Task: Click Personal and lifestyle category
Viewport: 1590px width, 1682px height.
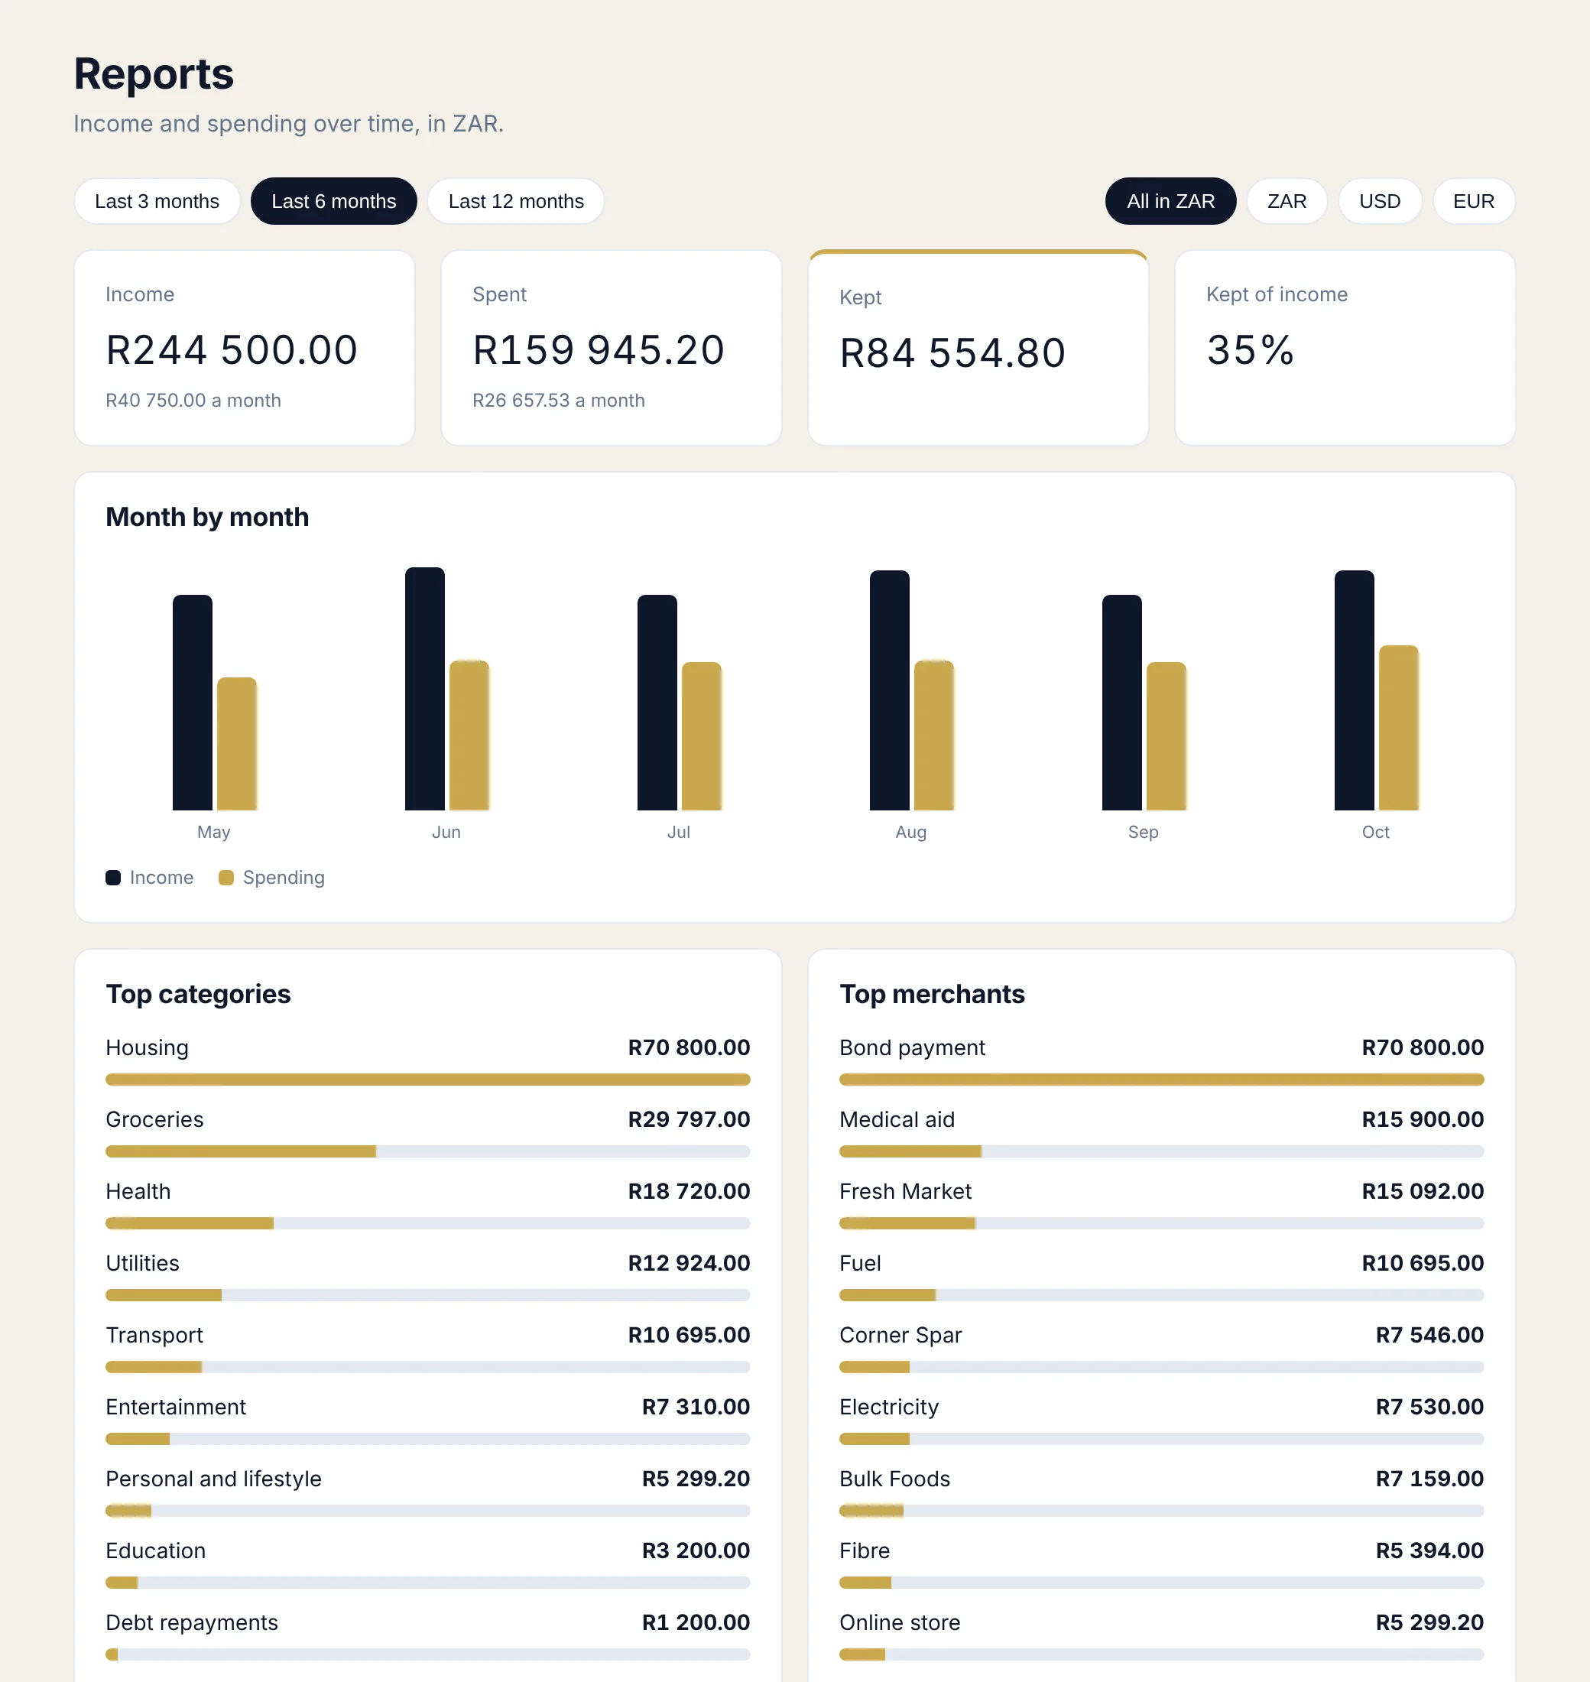Action: [213, 1479]
